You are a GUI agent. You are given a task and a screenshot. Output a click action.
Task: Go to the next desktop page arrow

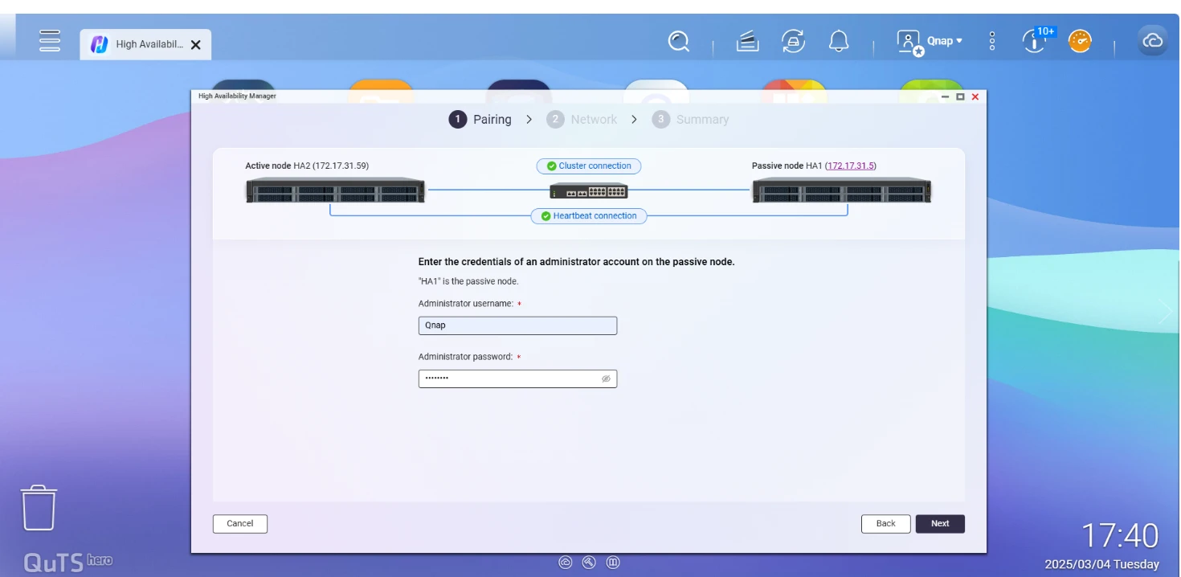click(1167, 311)
